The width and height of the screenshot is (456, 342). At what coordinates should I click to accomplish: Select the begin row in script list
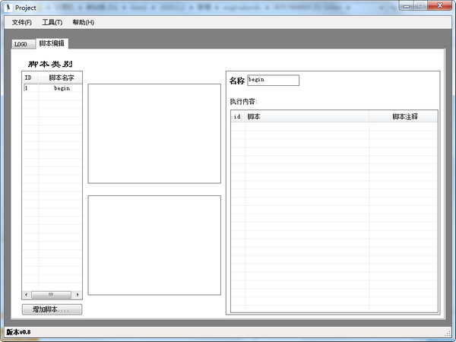pos(52,88)
